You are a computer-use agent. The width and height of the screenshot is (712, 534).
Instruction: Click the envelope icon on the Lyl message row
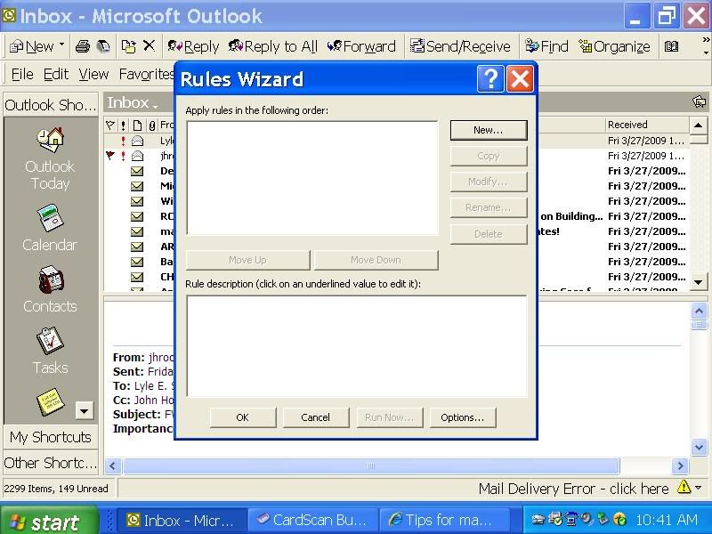pyautogui.click(x=137, y=141)
